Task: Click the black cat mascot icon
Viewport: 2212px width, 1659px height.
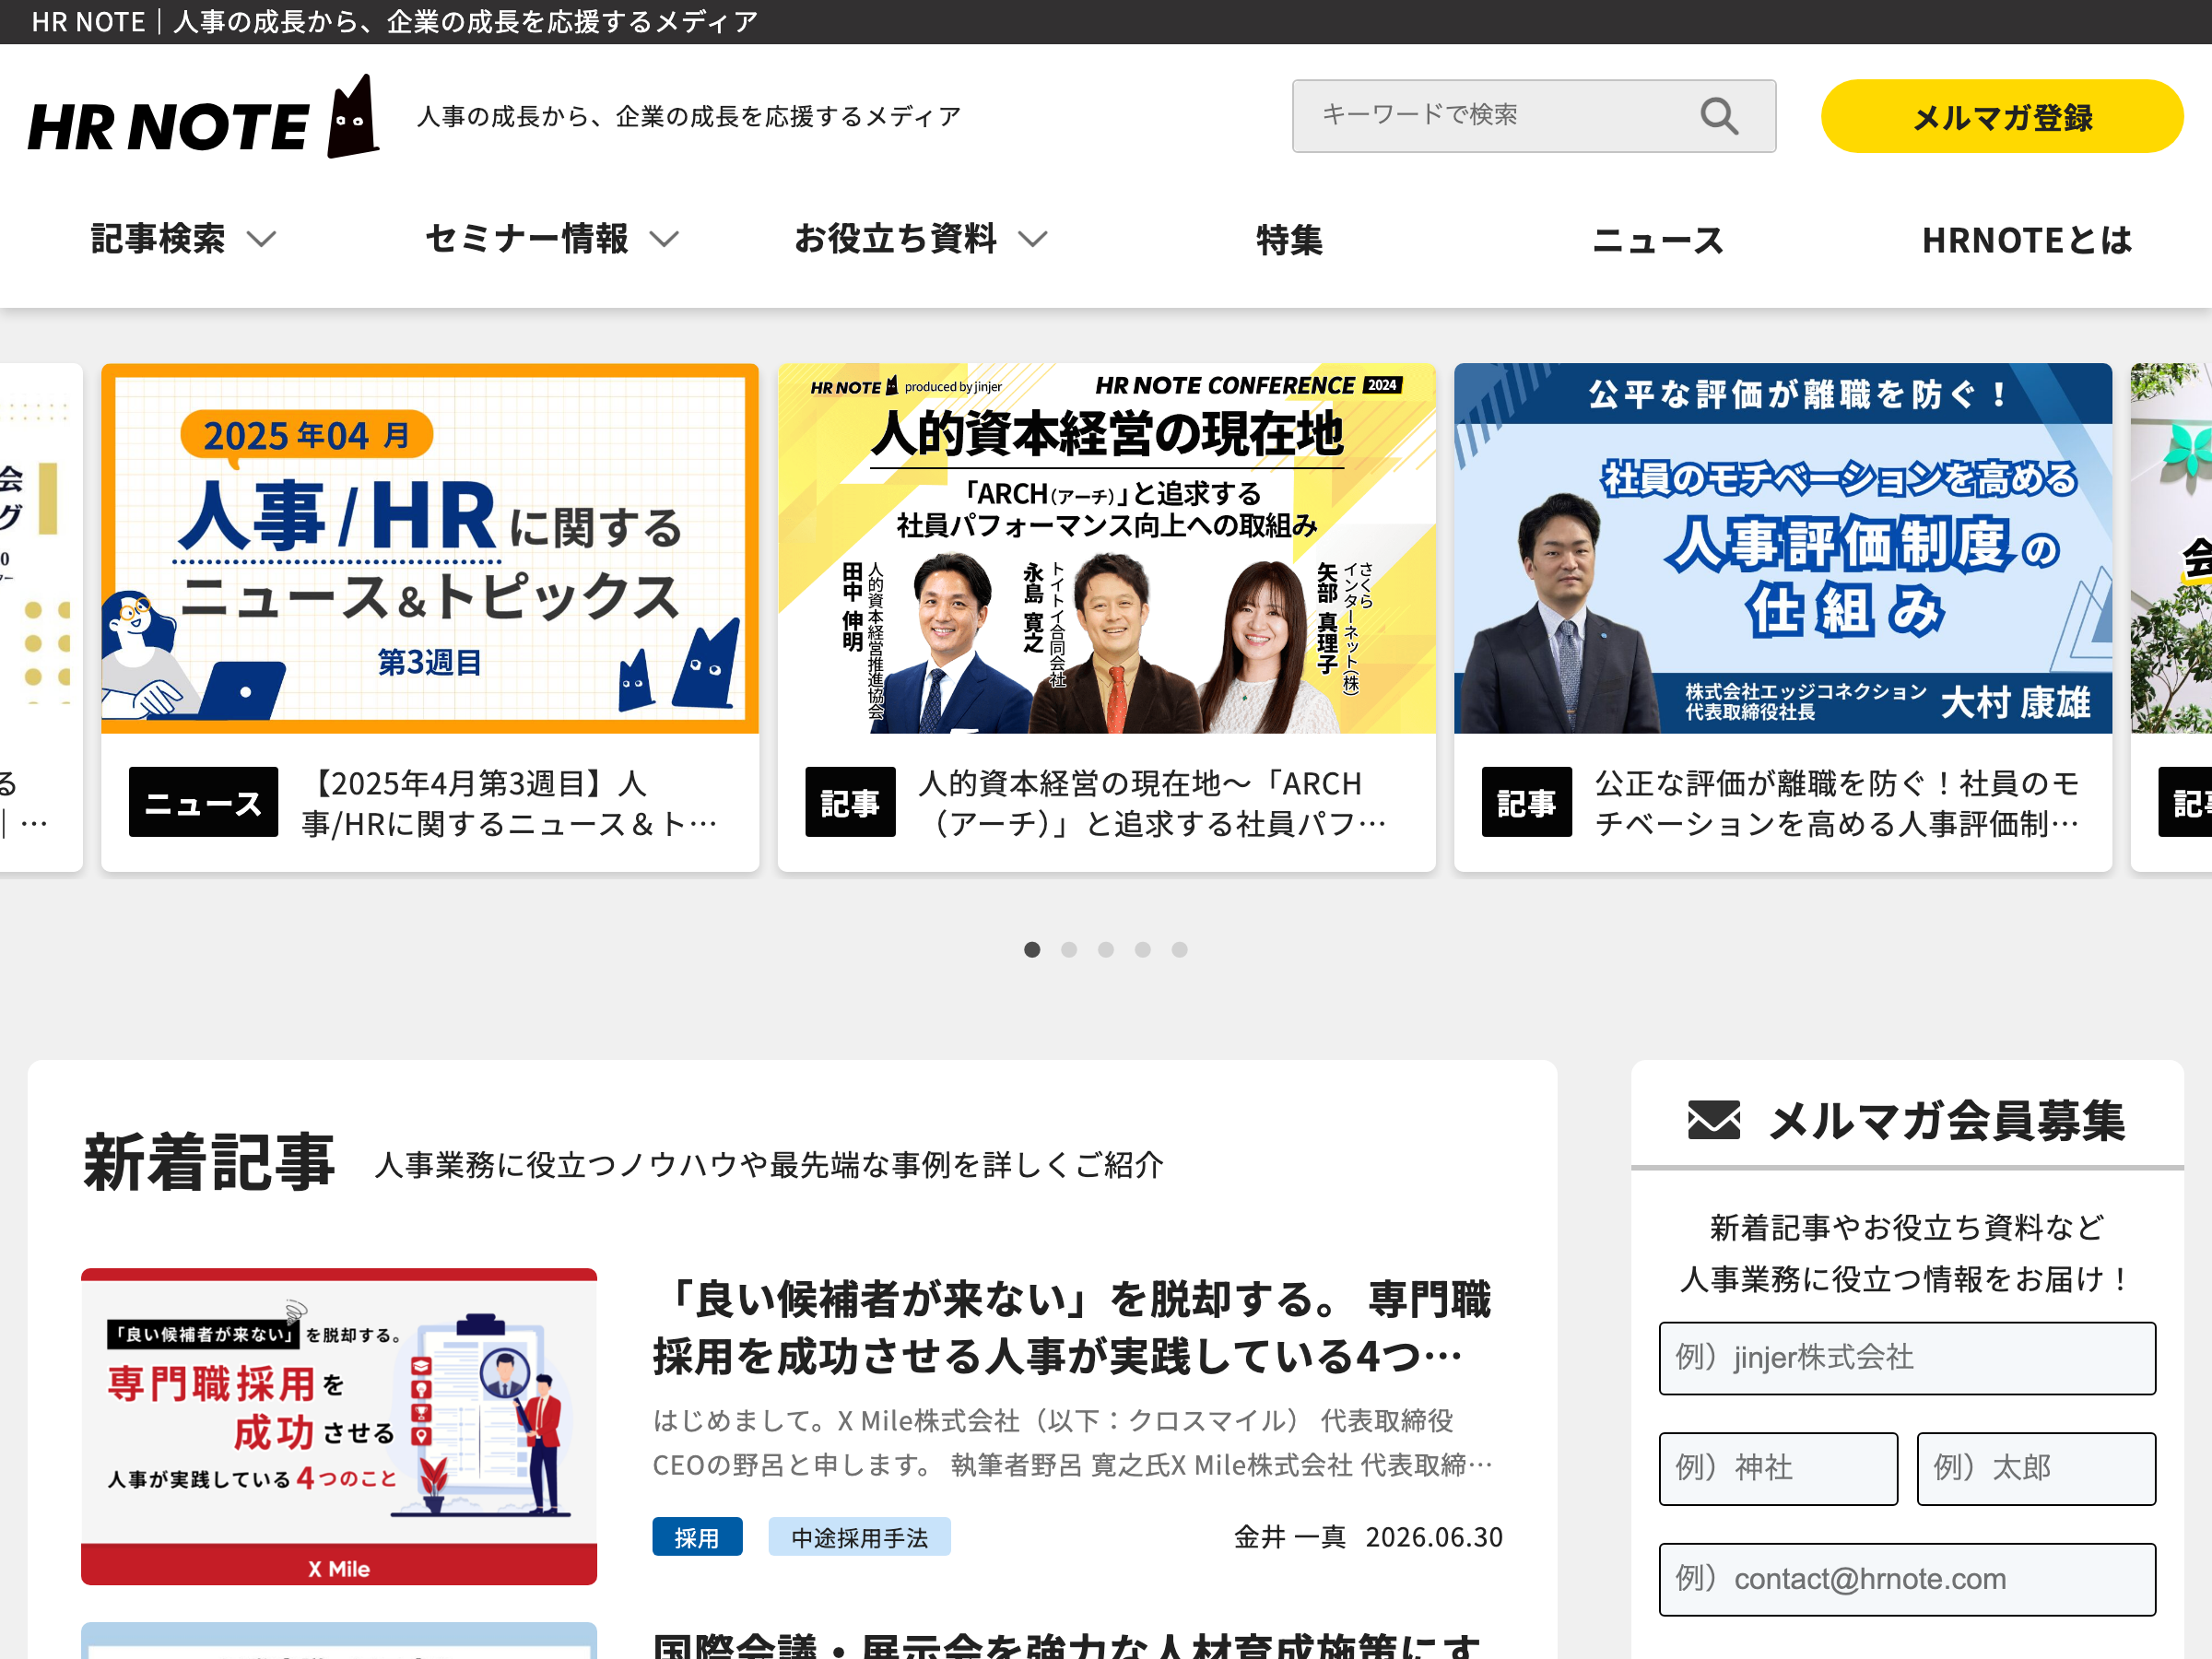Action: [x=353, y=117]
